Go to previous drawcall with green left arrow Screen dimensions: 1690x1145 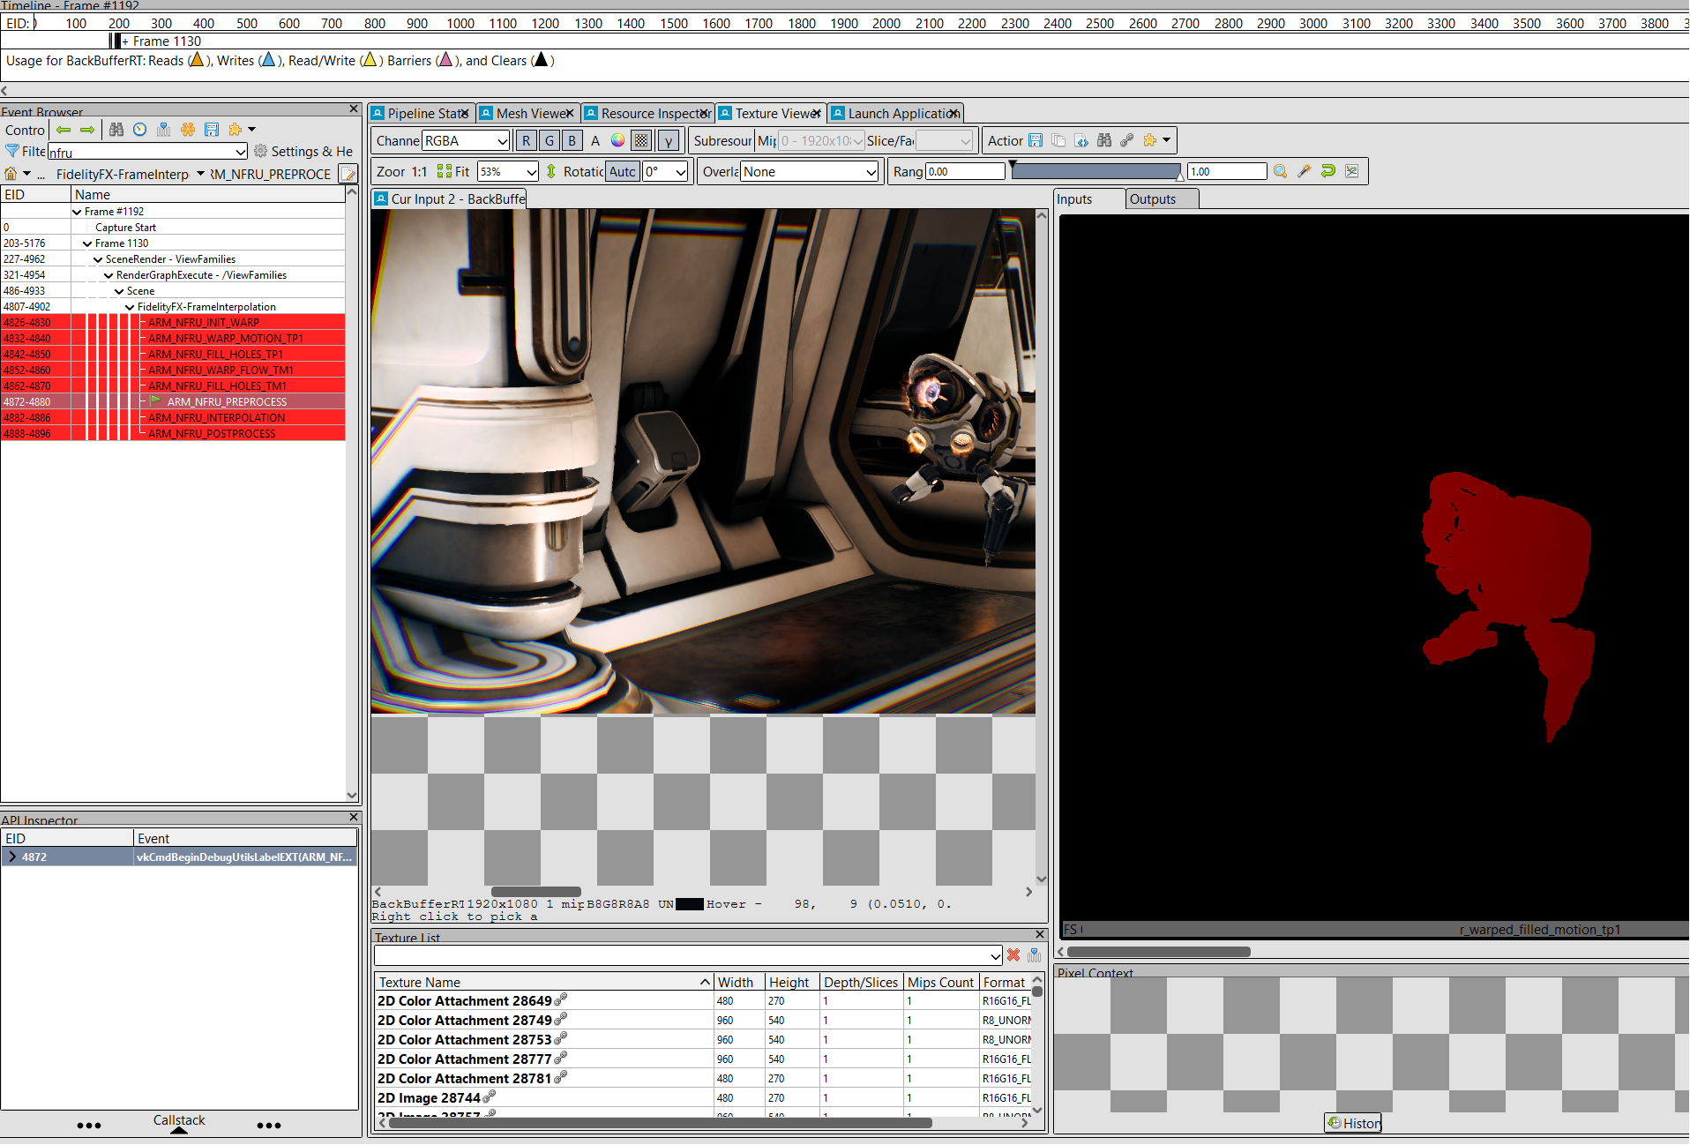click(x=64, y=130)
